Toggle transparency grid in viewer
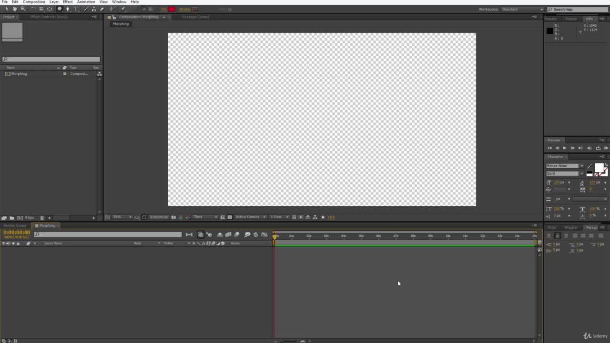The image size is (610, 343). tap(230, 217)
